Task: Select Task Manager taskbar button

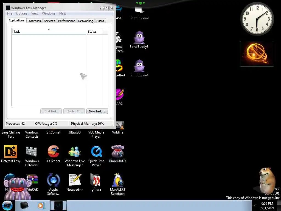Action: point(58,206)
